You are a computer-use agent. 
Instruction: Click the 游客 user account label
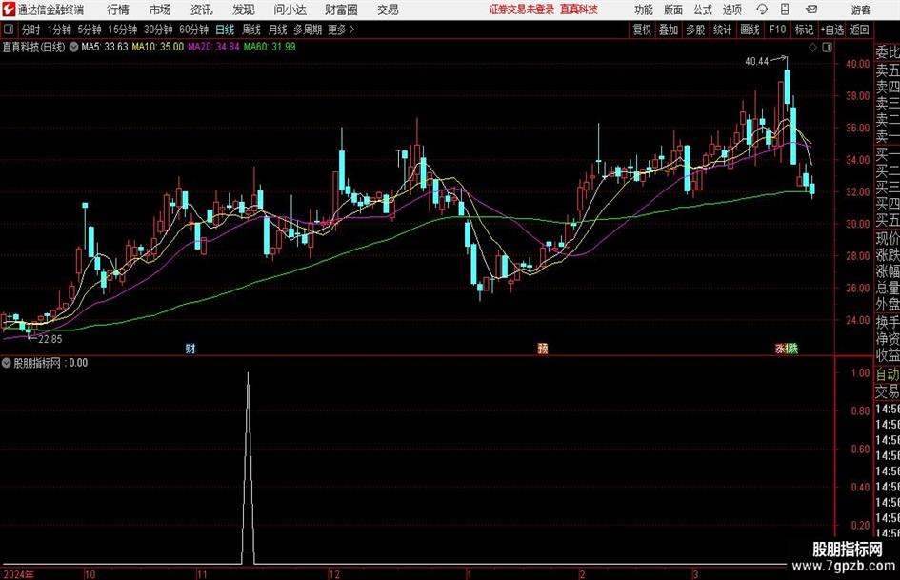pyautogui.click(x=861, y=10)
